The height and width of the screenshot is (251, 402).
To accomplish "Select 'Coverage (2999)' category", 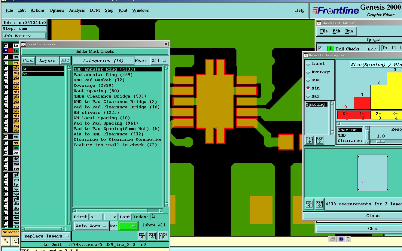I will [x=93, y=85].
